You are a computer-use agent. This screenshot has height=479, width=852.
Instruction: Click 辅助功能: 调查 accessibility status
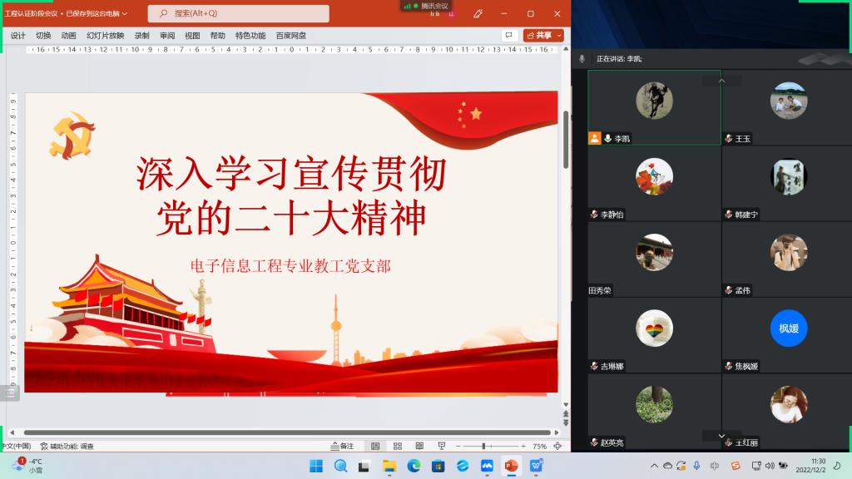(x=72, y=447)
